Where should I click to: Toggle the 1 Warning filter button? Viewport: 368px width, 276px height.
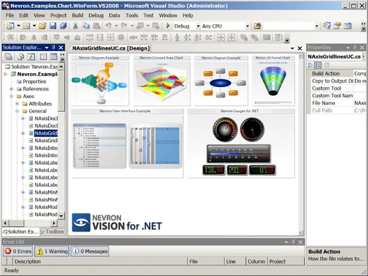[x=52, y=251]
